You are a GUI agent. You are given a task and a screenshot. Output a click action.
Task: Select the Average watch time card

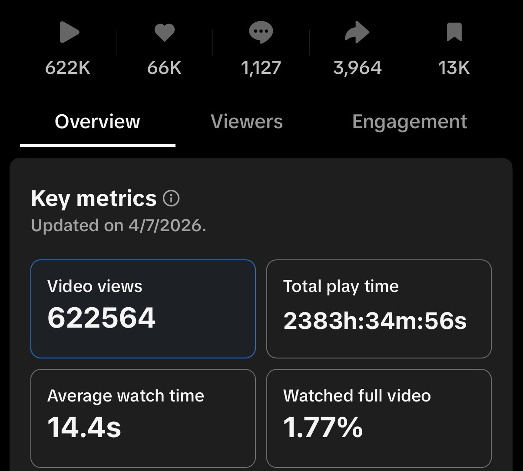[x=143, y=418]
